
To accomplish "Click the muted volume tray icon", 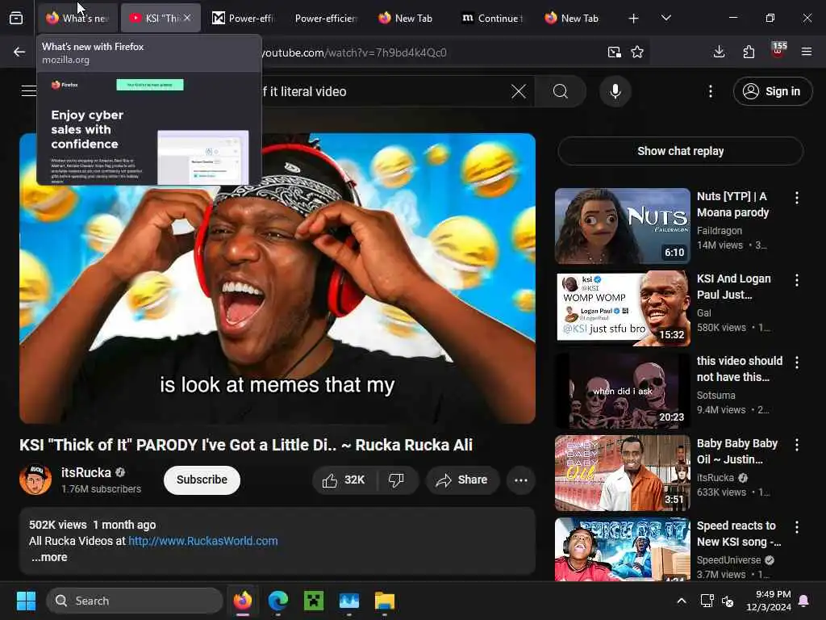I will (x=728, y=601).
